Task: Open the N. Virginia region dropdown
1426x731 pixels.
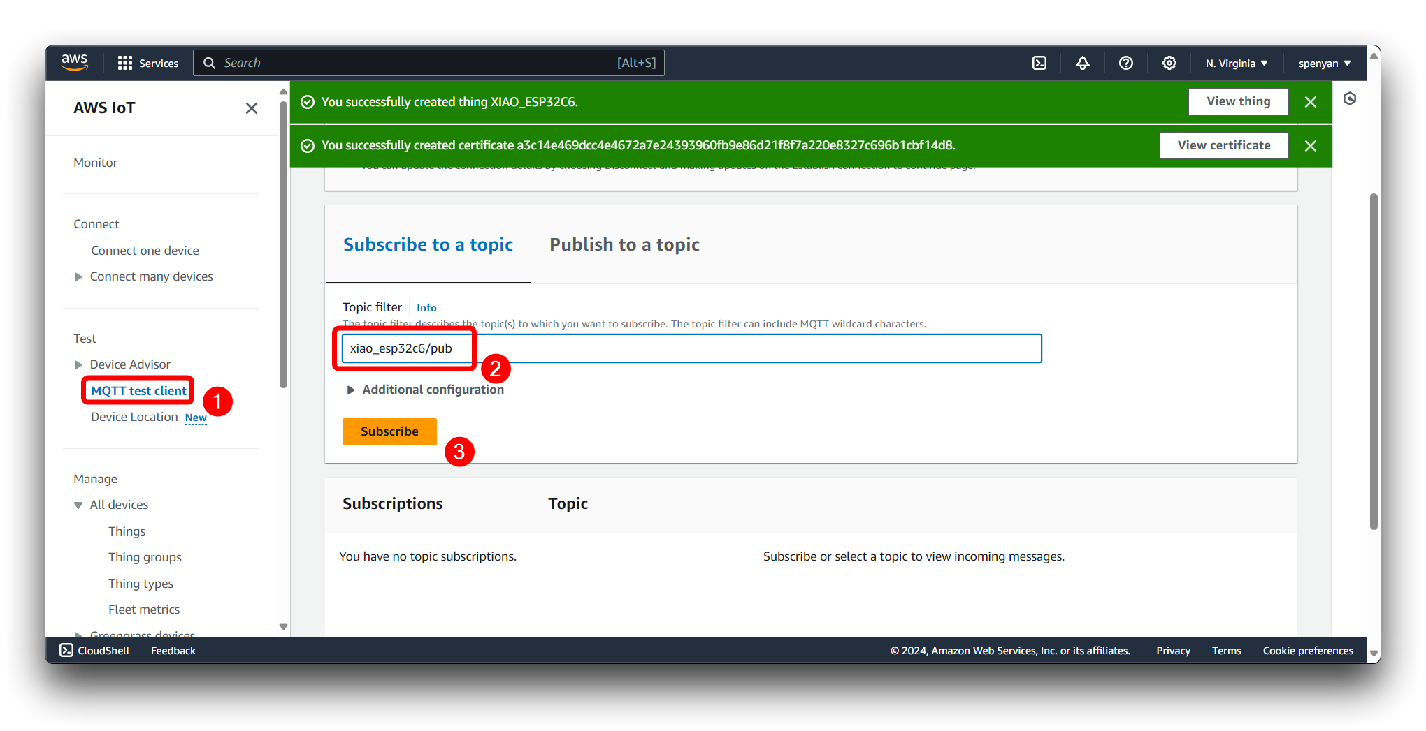Action: point(1236,63)
